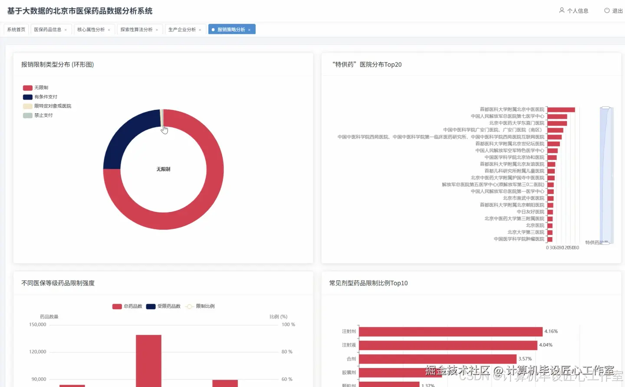Click the navy 有条件支付 donut segment
Screen dimensions: 625x387
point(126,133)
